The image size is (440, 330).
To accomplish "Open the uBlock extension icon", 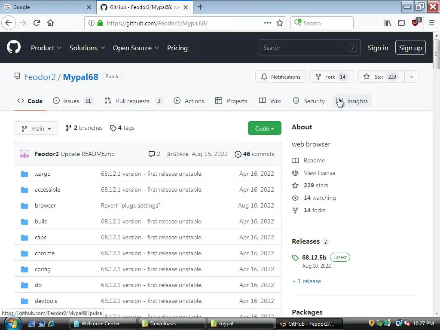I will click(416, 22).
